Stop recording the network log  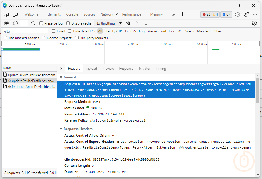pyautogui.click(x=6, y=23)
